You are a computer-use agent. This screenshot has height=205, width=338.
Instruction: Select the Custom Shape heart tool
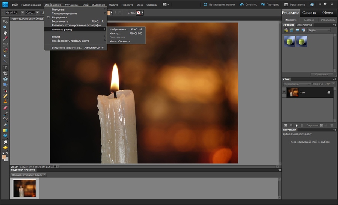[x=5, y=136]
